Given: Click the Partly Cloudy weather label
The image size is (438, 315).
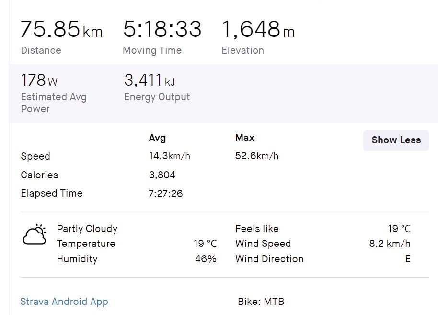Looking at the screenshot, I should (87, 229).
